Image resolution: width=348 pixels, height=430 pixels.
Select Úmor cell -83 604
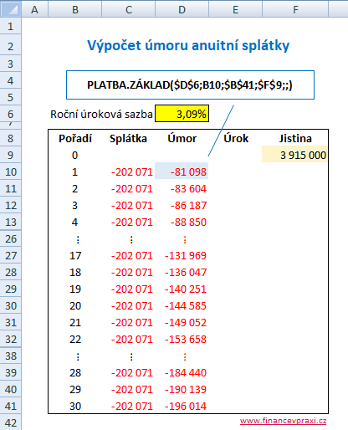coord(182,188)
